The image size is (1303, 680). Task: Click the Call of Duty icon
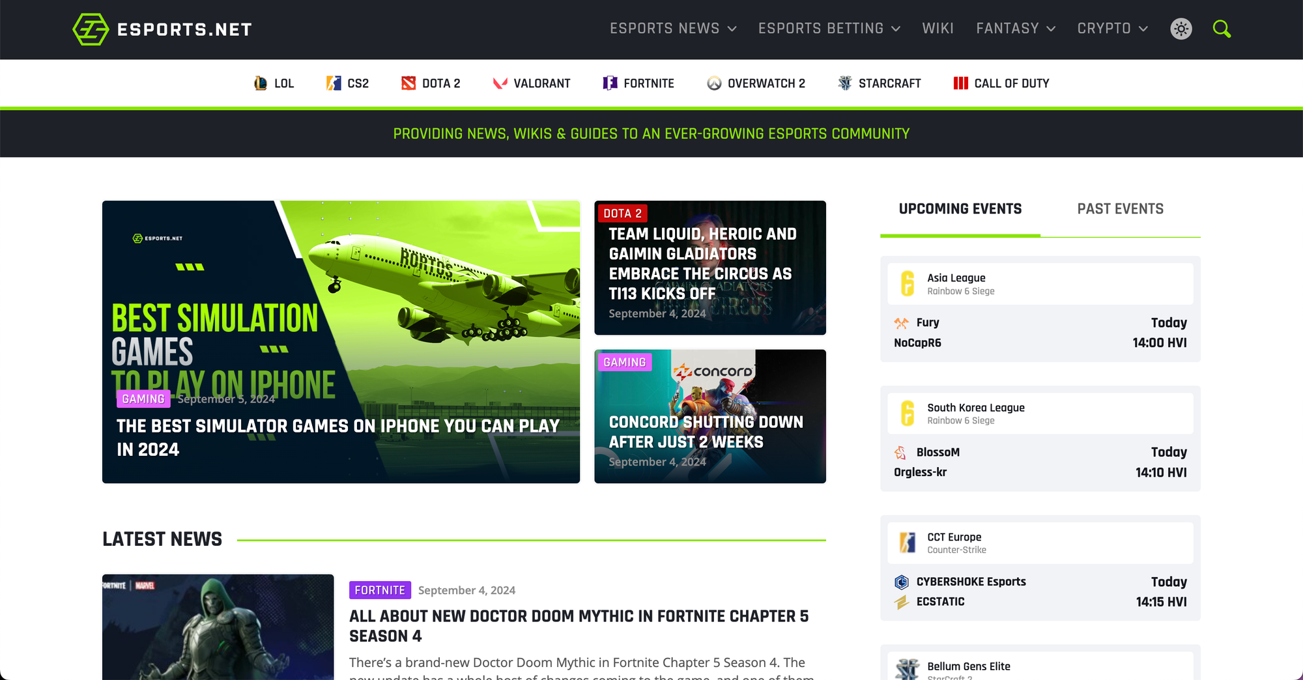tap(960, 83)
